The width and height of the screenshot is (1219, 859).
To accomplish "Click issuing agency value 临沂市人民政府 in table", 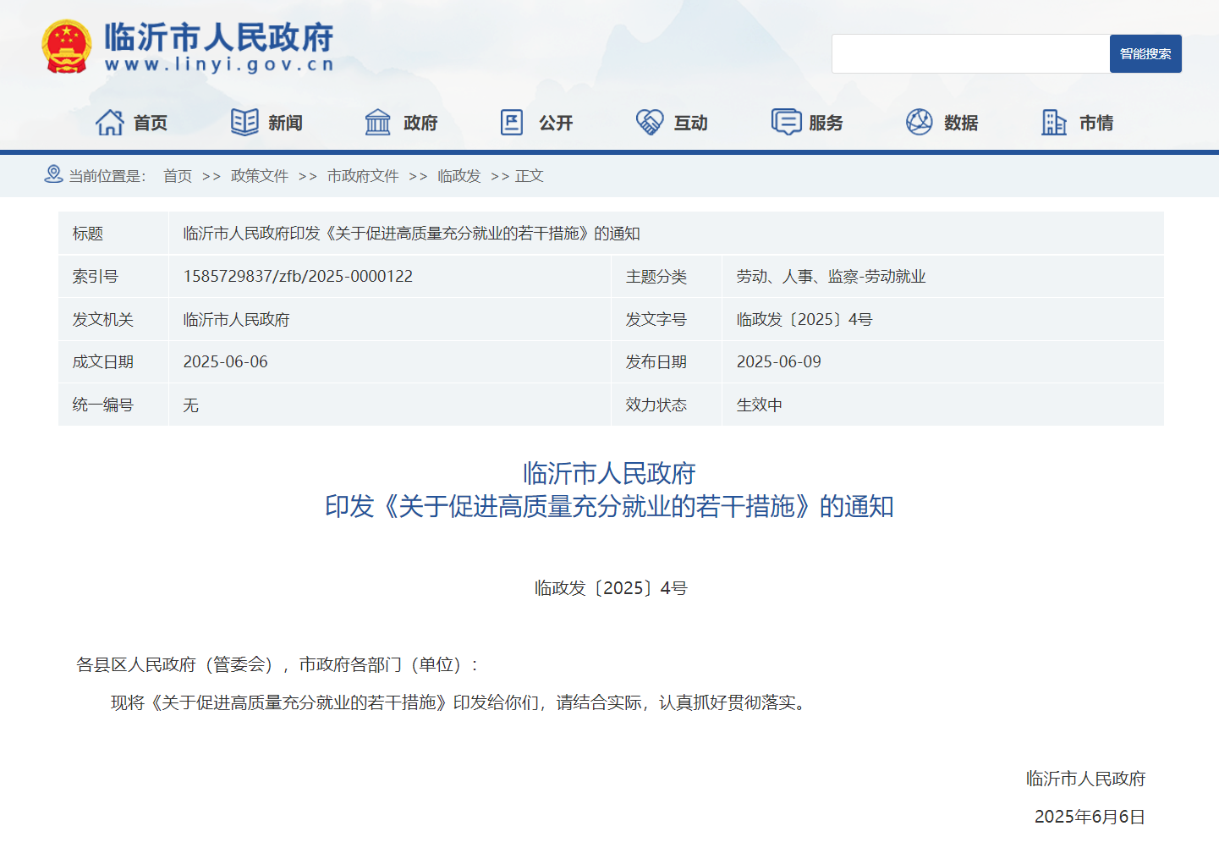I will point(236,319).
